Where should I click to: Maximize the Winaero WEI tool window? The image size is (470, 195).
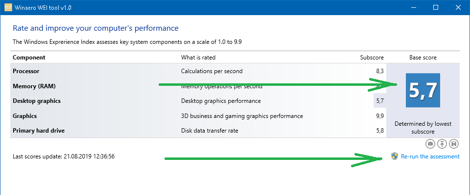436,7
